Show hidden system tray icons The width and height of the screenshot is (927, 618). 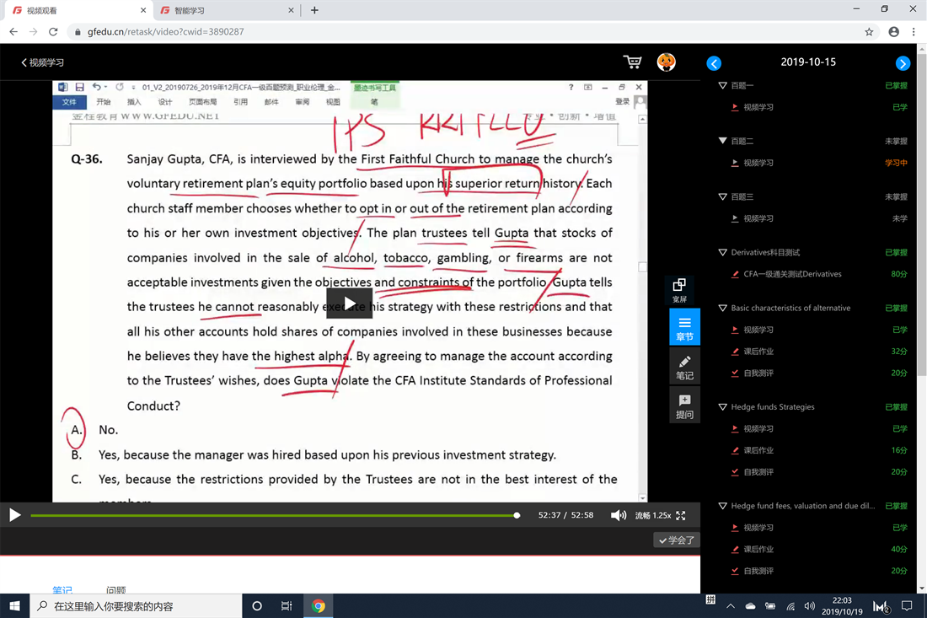point(731,606)
